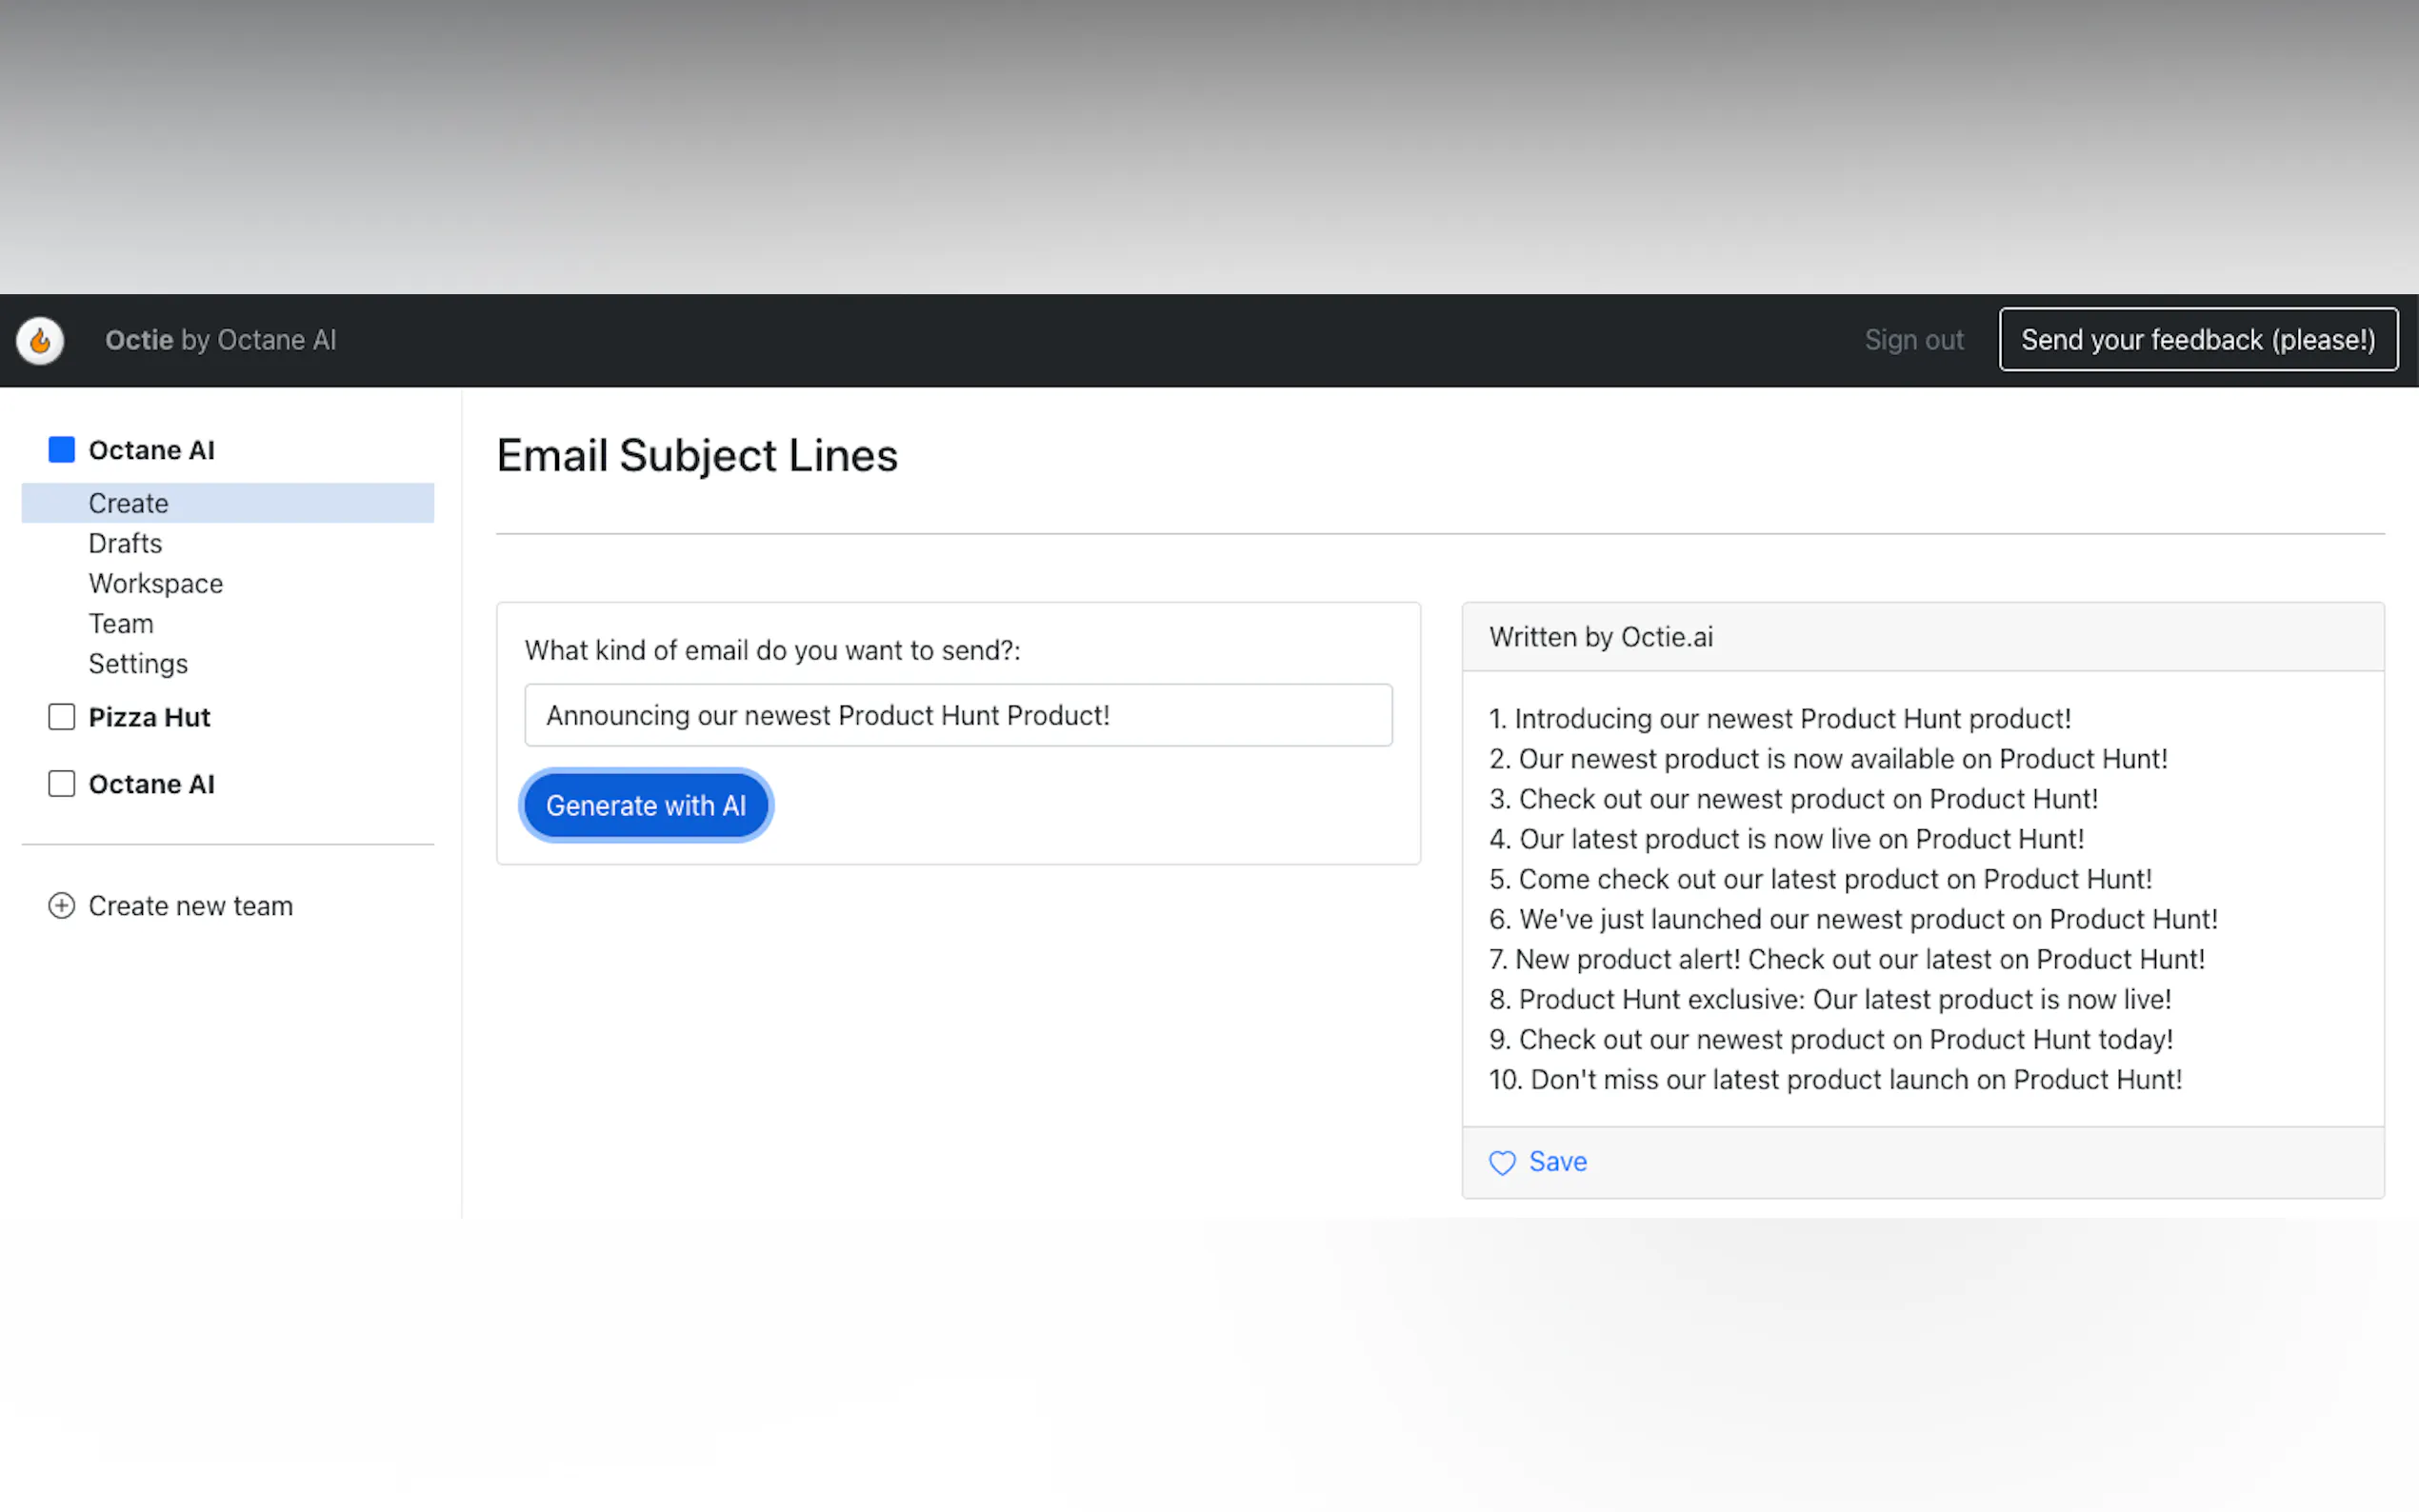Select the blue Octane AI team checkbox
This screenshot has height=1512, width=2419.
tap(62, 450)
